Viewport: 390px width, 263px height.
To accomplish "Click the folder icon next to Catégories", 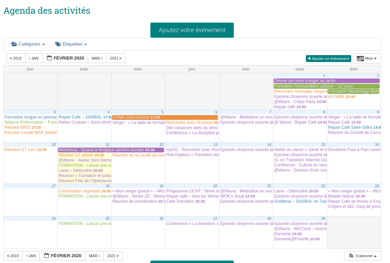I will point(14,44).
